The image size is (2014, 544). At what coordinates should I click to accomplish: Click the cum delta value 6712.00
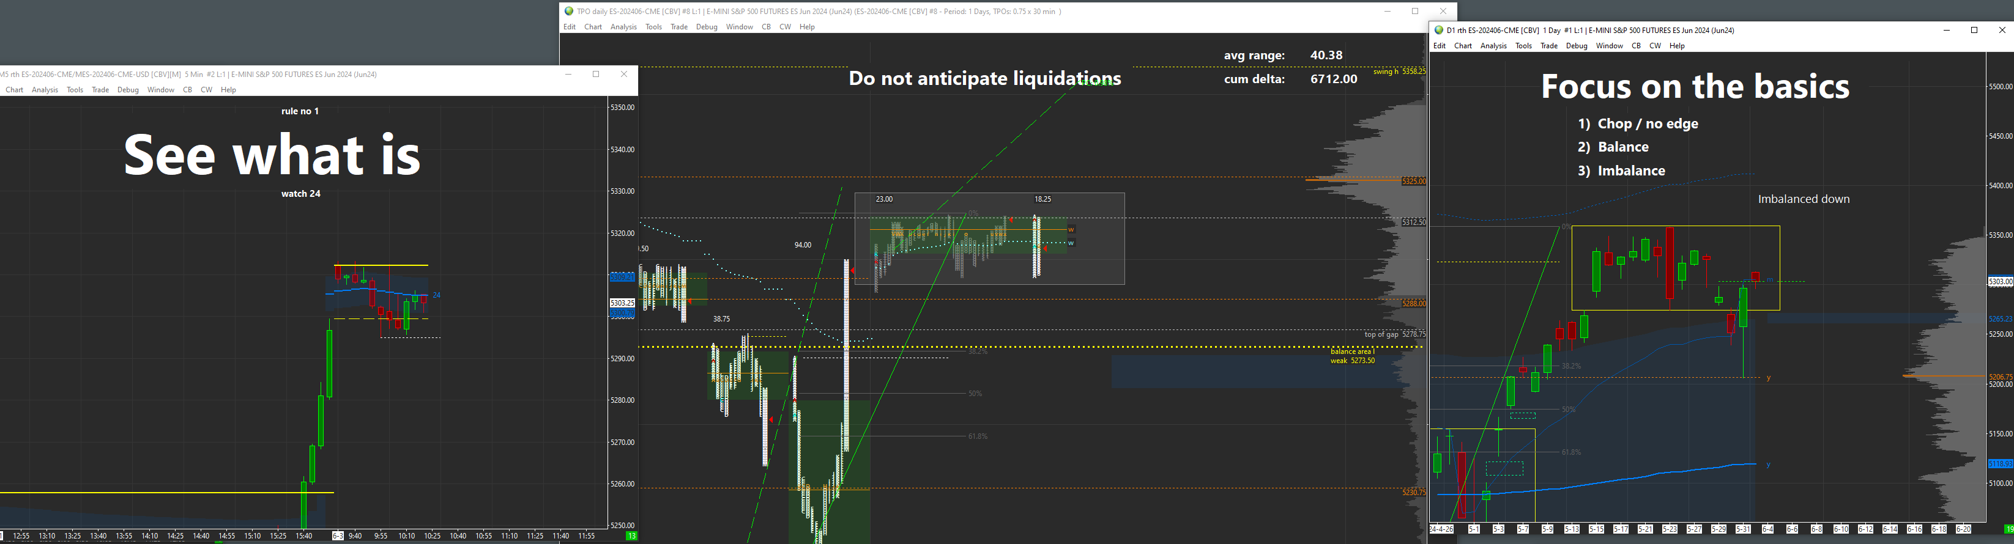[1334, 79]
